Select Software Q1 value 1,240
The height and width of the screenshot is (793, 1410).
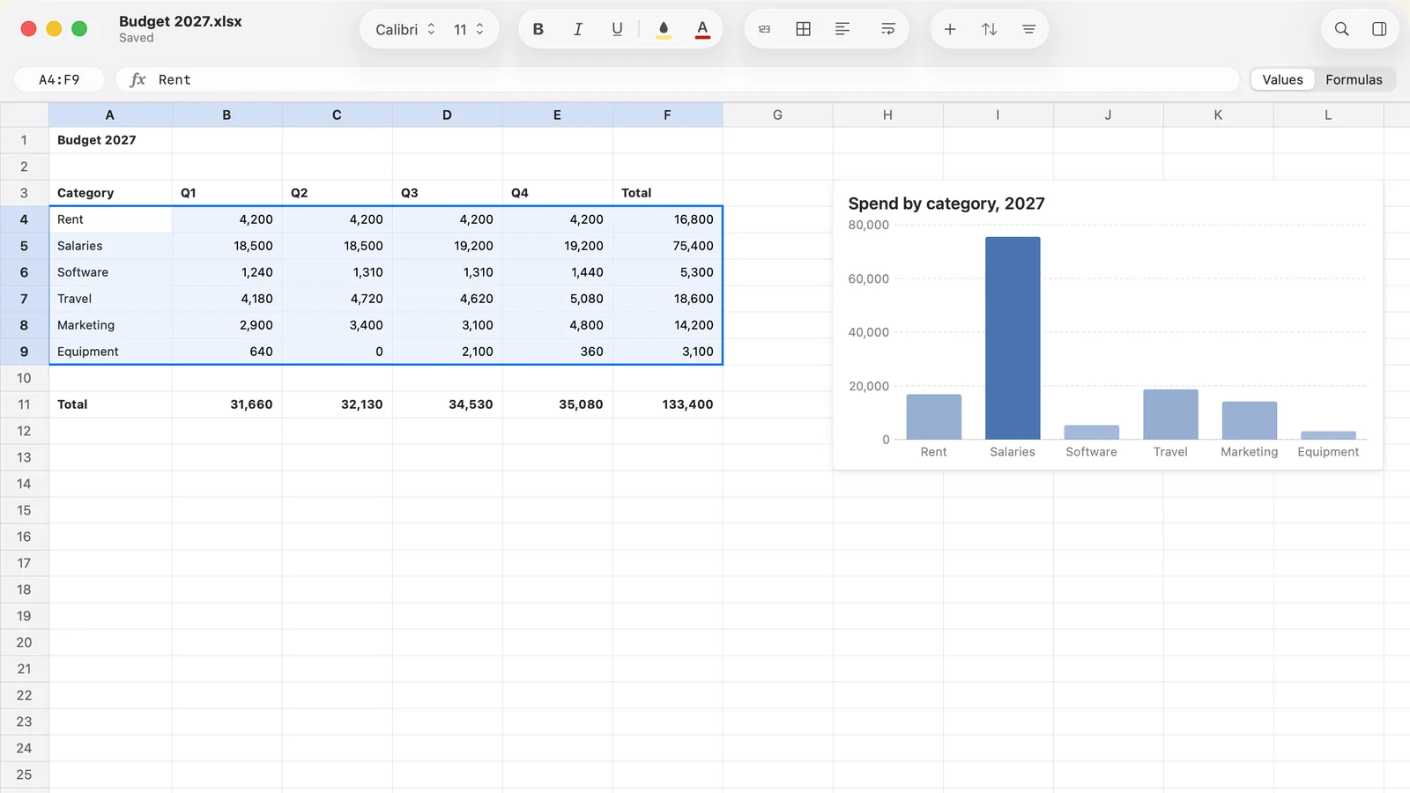coord(226,272)
